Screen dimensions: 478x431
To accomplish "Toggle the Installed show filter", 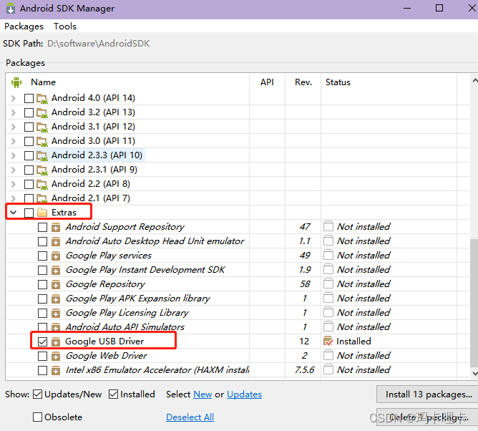I will pos(113,394).
